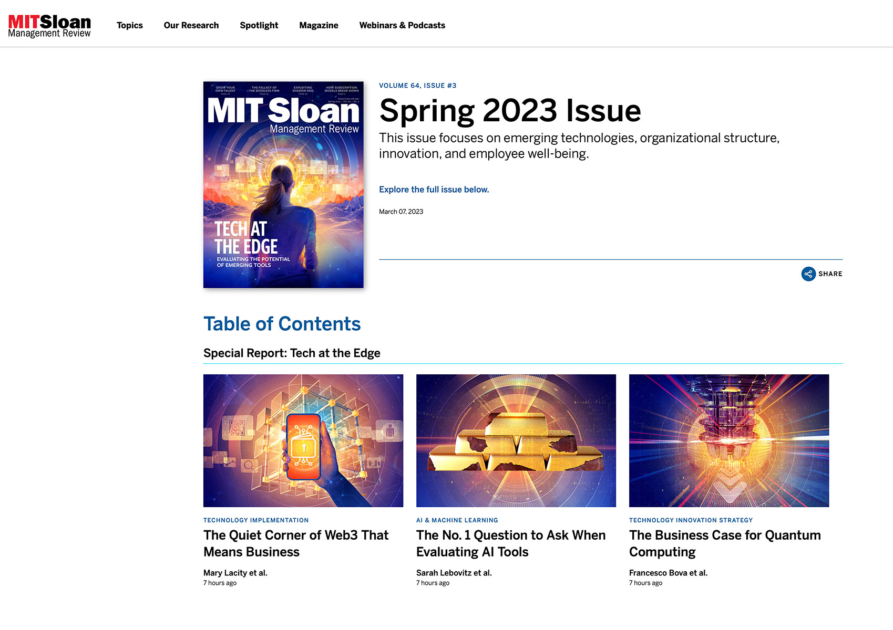
Task: Click the round share icon
Action: pos(808,274)
